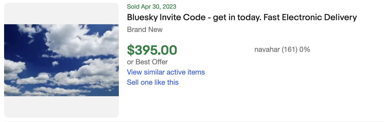This screenshot has height=122, width=384.
Task: Click the word Sold in the green date line
Action: [x=133, y=7]
